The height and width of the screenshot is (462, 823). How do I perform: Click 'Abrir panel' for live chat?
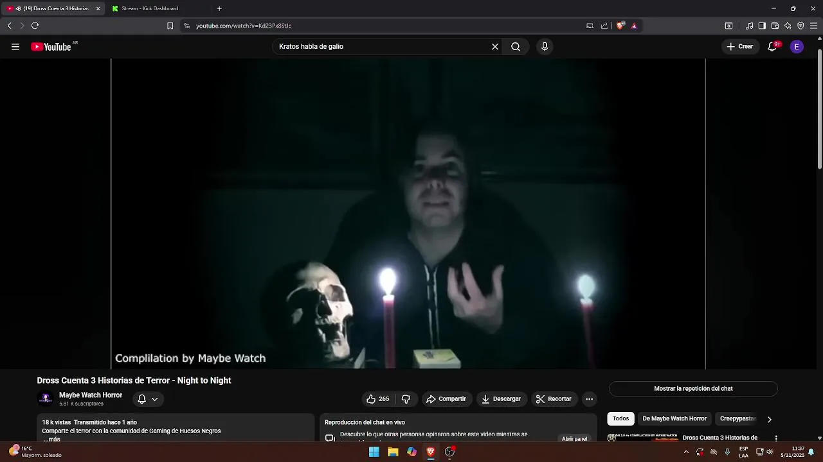[574, 439]
